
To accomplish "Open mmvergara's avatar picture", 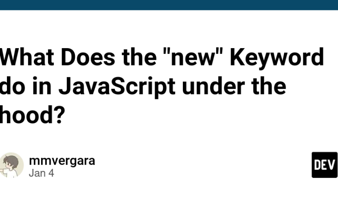I will click(11, 165).
